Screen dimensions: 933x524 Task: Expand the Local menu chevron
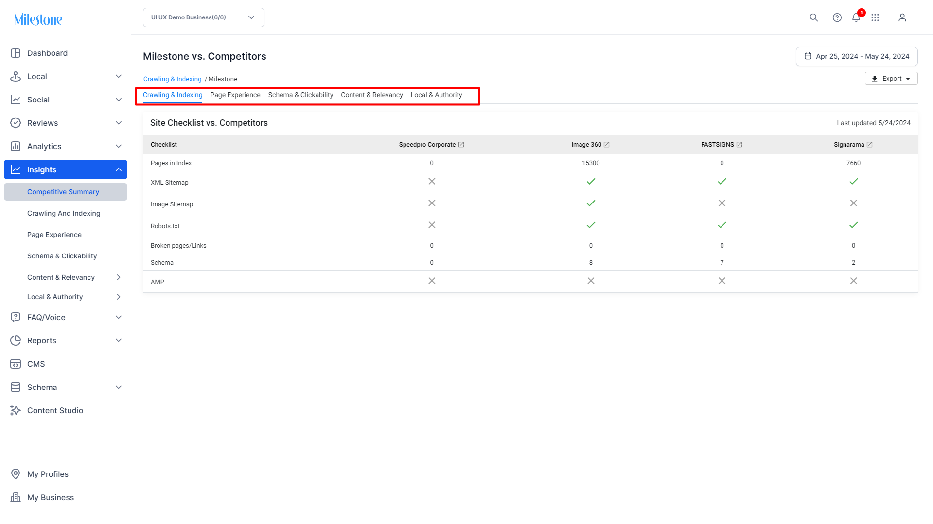coord(119,76)
